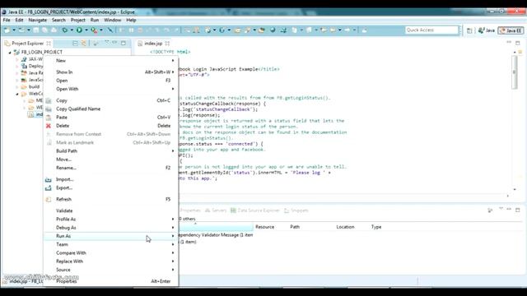Click the green Run toolbar icon
527x296 pixels.
pos(79,30)
